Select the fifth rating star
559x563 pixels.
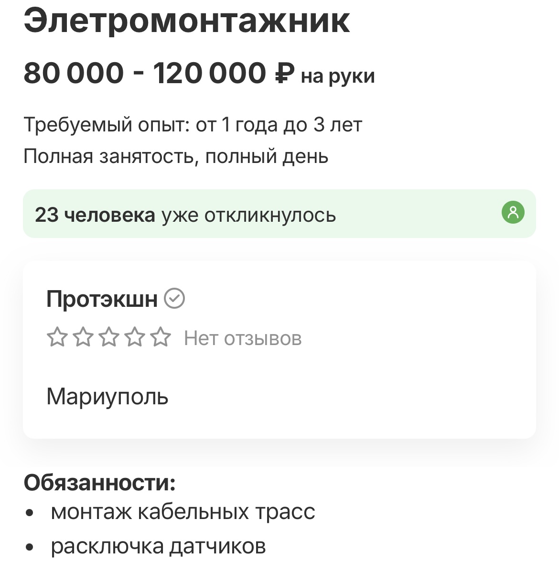161,337
